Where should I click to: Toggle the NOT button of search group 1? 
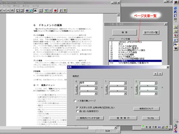tap(106, 89)
